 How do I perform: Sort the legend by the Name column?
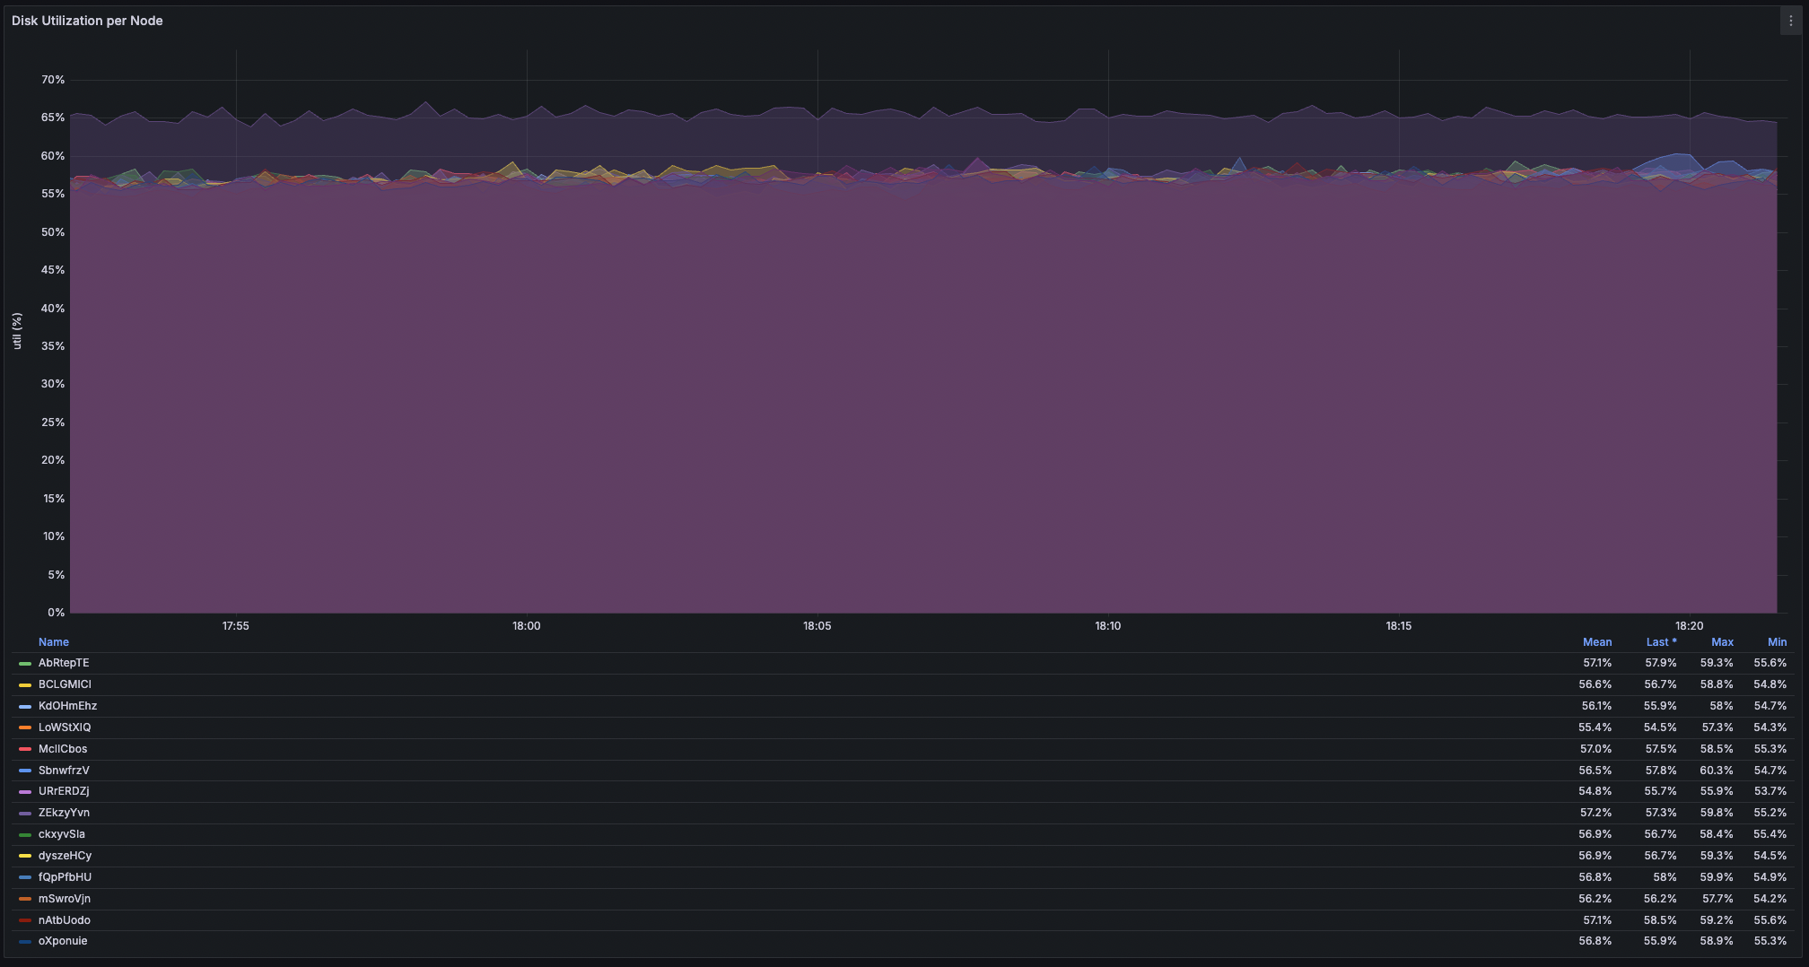54,642
